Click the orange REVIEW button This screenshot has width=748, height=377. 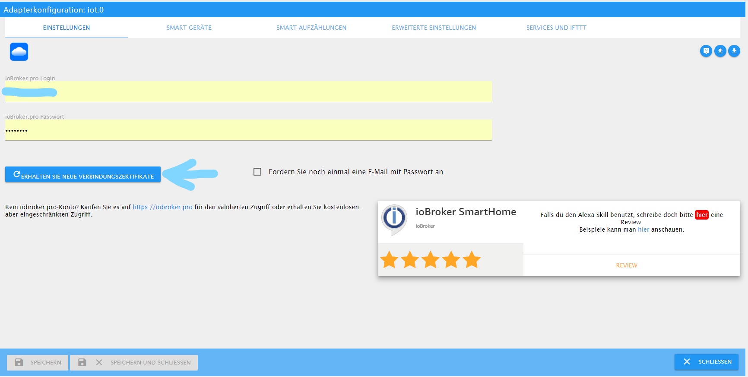click(627, 265)
